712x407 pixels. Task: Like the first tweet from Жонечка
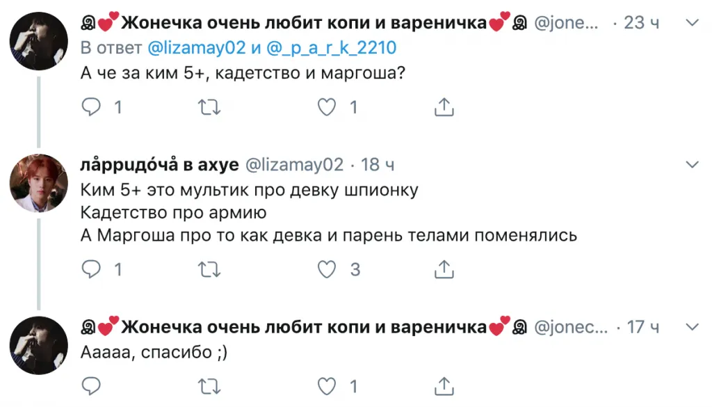point(327,107)
